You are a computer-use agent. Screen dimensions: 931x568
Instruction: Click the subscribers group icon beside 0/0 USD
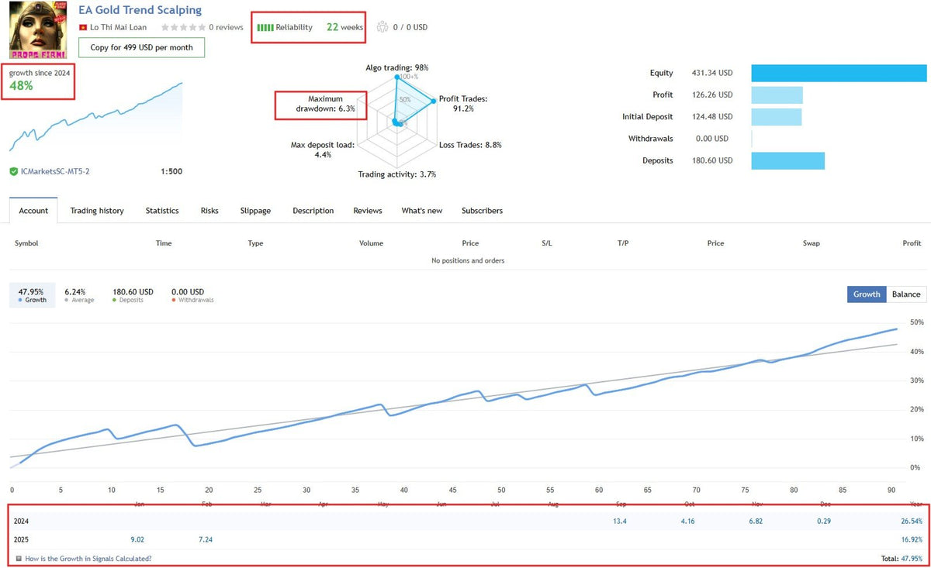(x=381, y=26)
